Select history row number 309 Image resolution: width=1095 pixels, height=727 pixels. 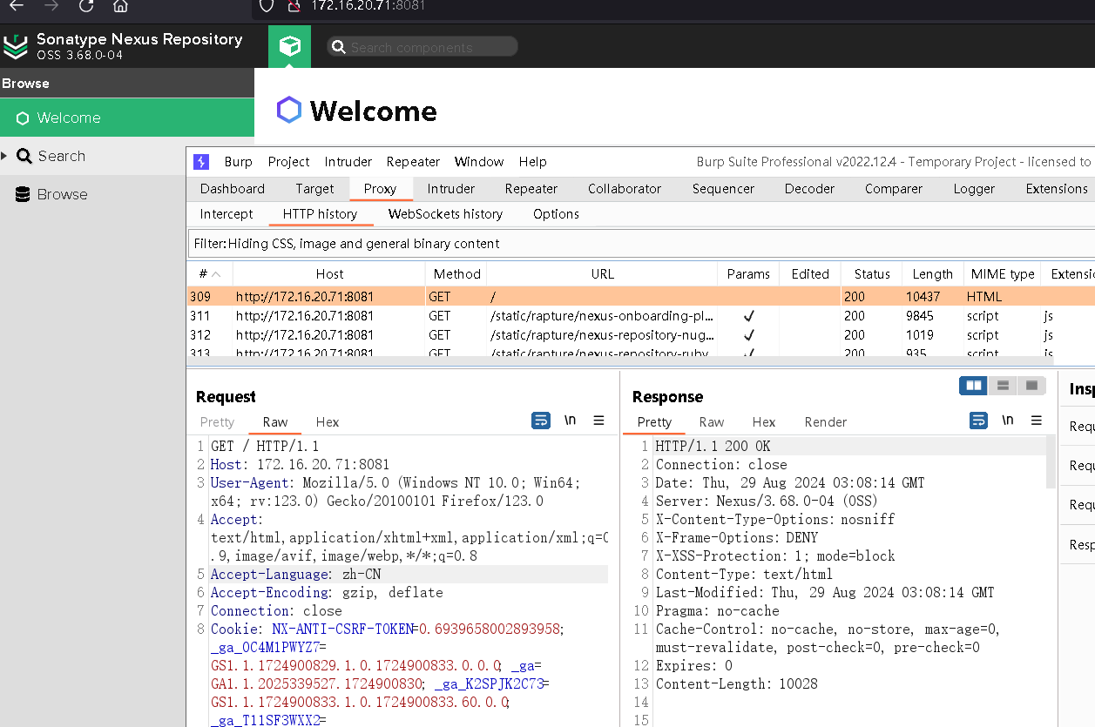(641, 297)
